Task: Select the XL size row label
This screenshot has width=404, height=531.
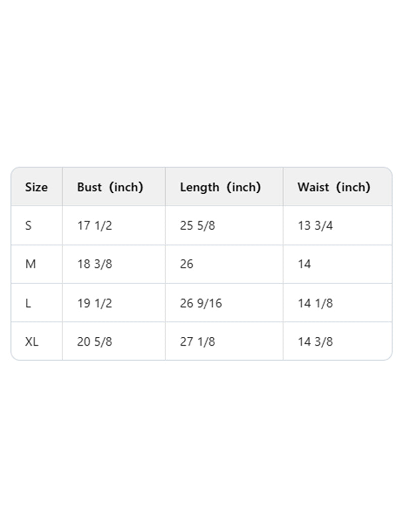Action: (x=32, y=342)
